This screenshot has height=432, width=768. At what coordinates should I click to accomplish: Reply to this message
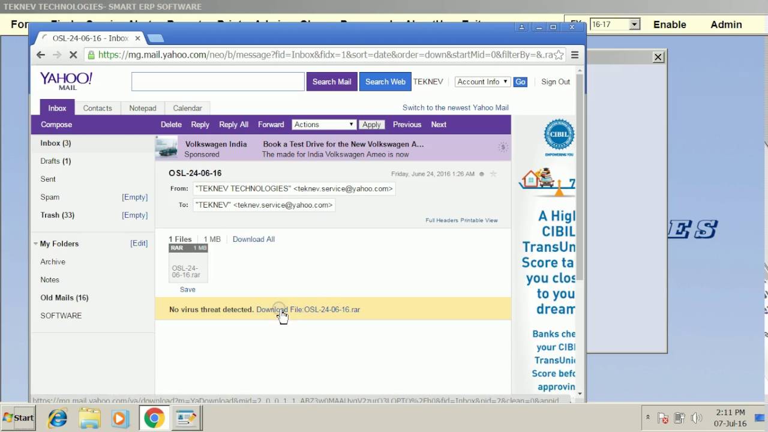(200, 124)
